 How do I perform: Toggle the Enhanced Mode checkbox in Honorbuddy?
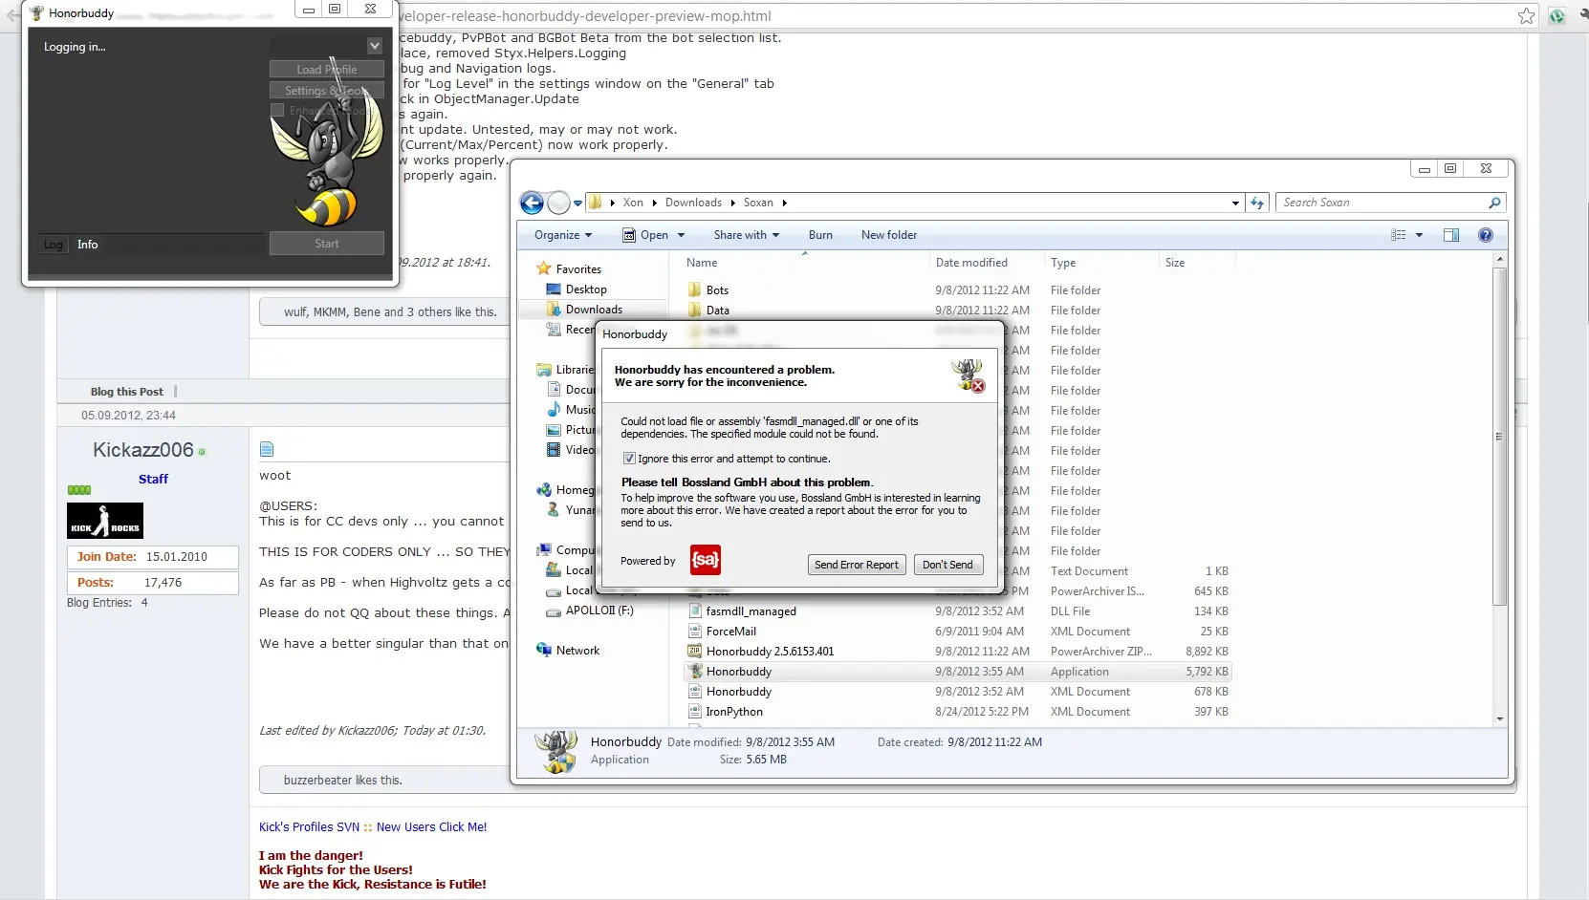(x=277, y=111)
